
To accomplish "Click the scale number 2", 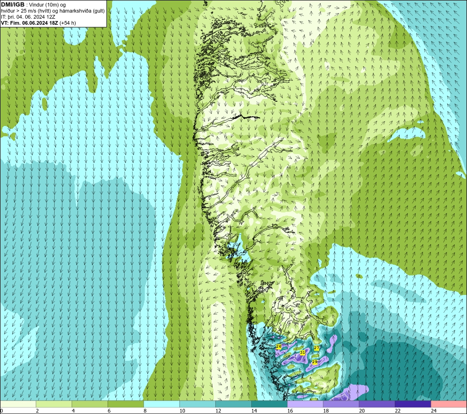I will 37,411.
